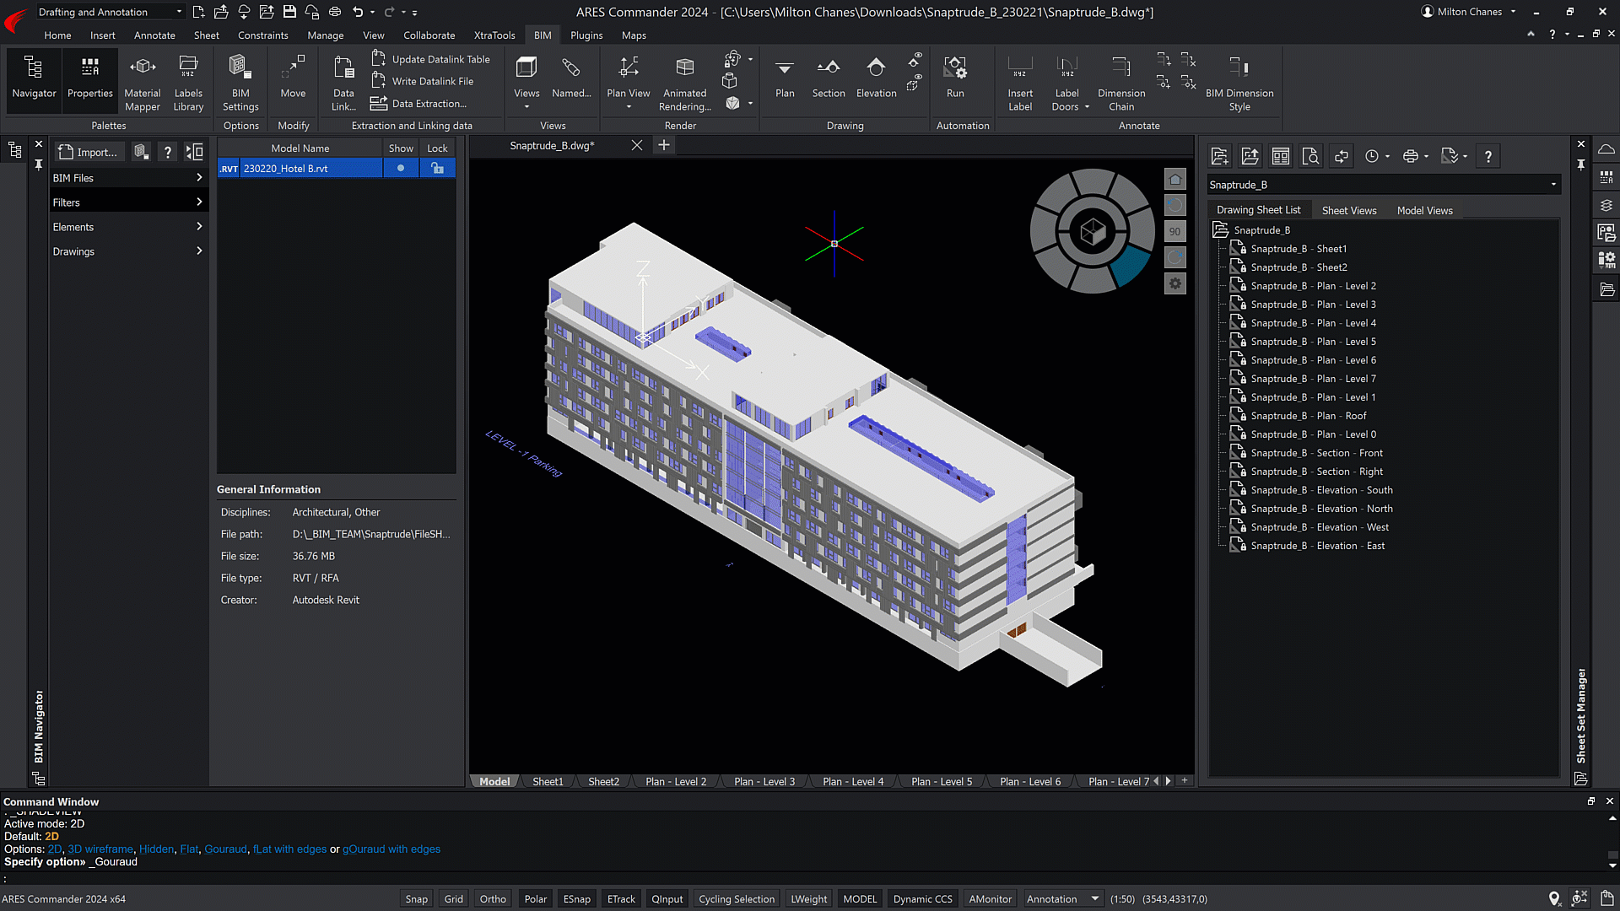Click Write Datalink File

(423, 81)
